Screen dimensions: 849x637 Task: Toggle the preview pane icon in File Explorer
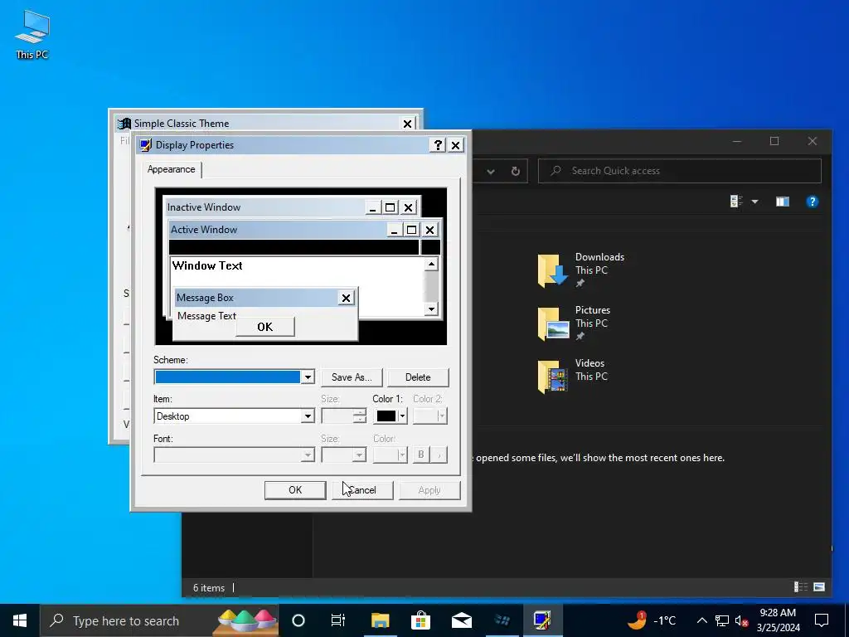[783, 202]
